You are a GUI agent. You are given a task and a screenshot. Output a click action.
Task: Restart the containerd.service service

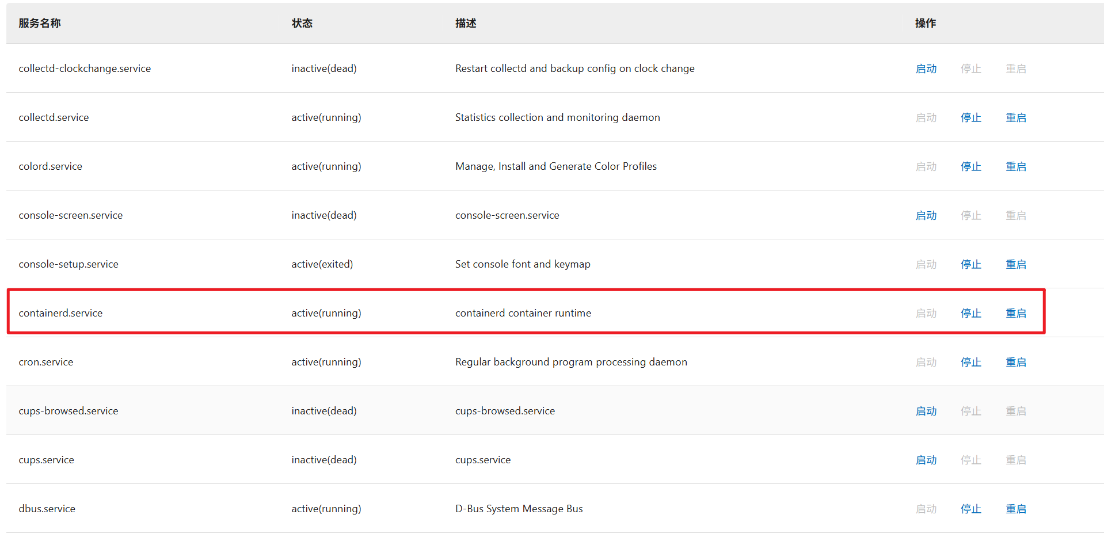tap(1015, 313)
